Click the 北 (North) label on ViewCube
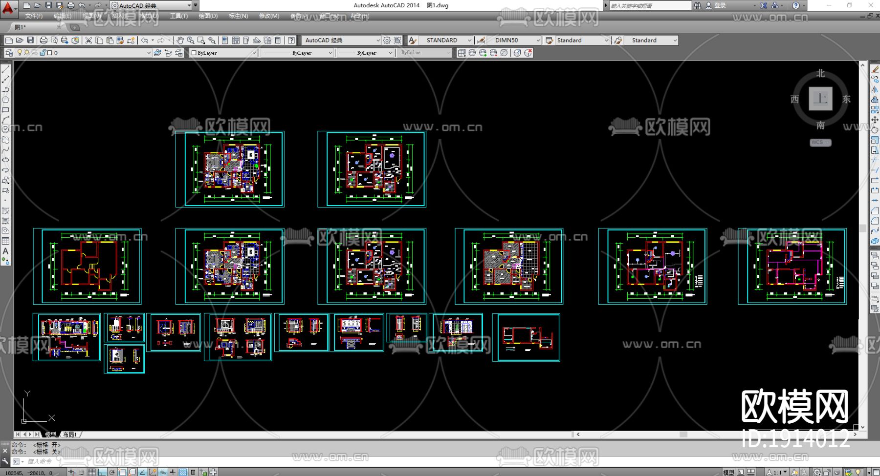The height and width of the screenshot is (476, 880). point(820,73)
